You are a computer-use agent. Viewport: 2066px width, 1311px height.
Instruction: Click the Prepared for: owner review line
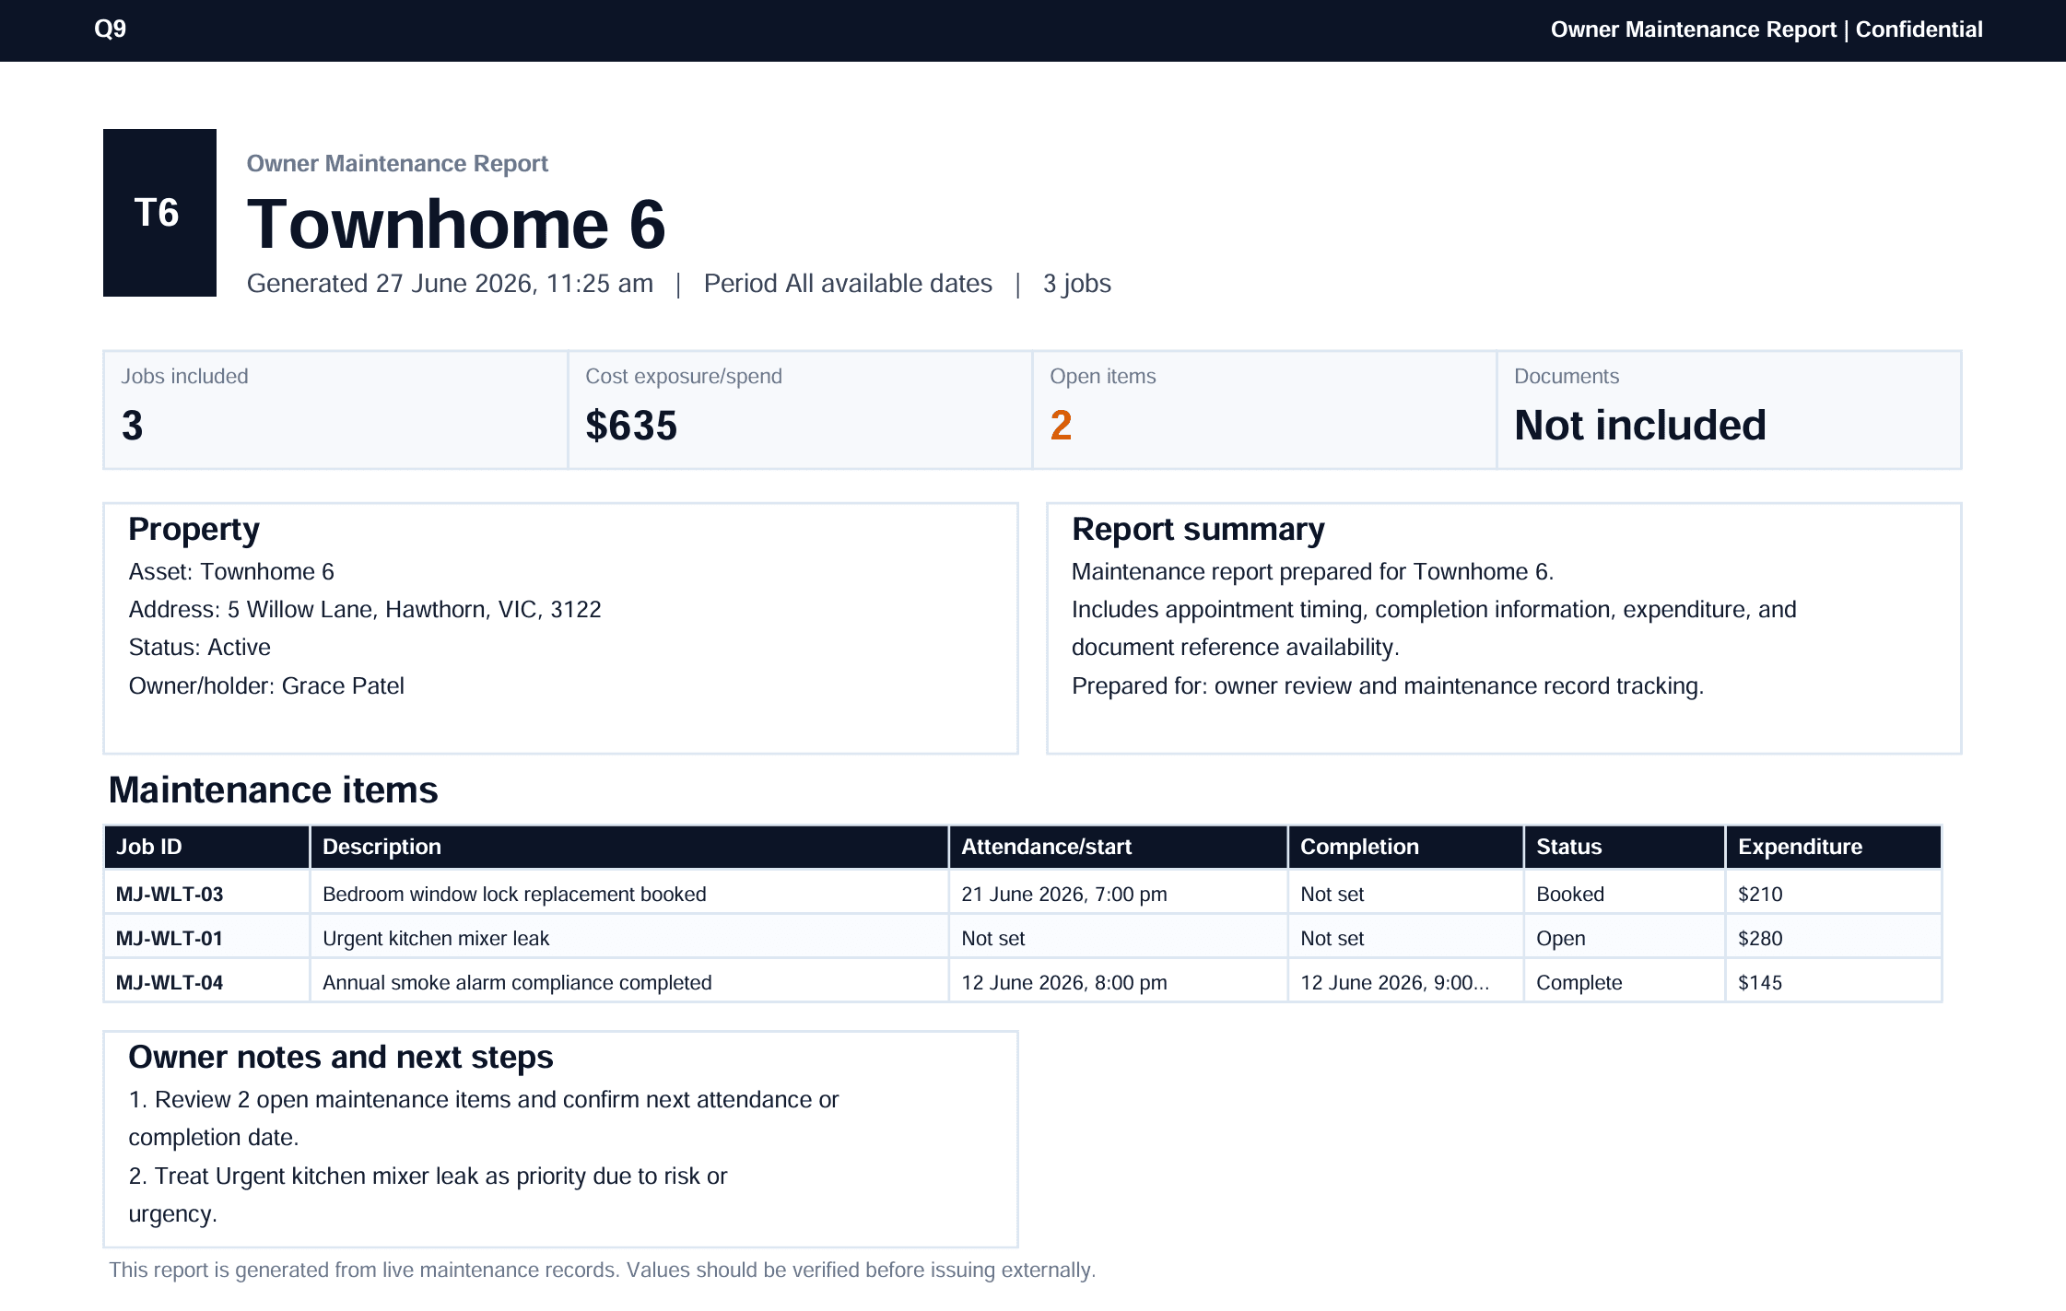(1388, 686)
